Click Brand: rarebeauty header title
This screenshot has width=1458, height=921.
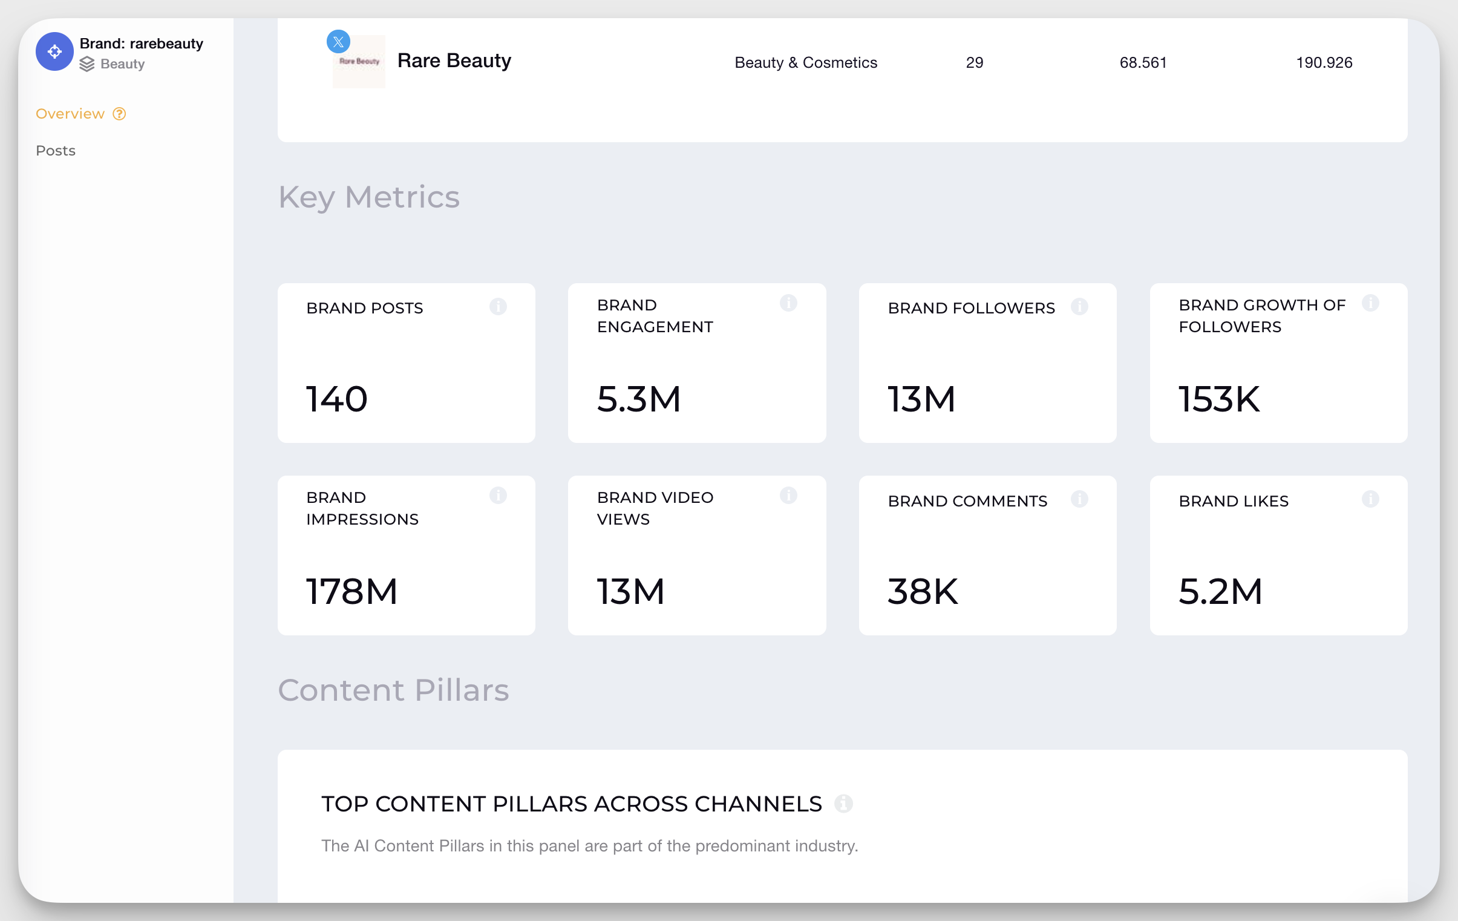[x=142, y=44]
